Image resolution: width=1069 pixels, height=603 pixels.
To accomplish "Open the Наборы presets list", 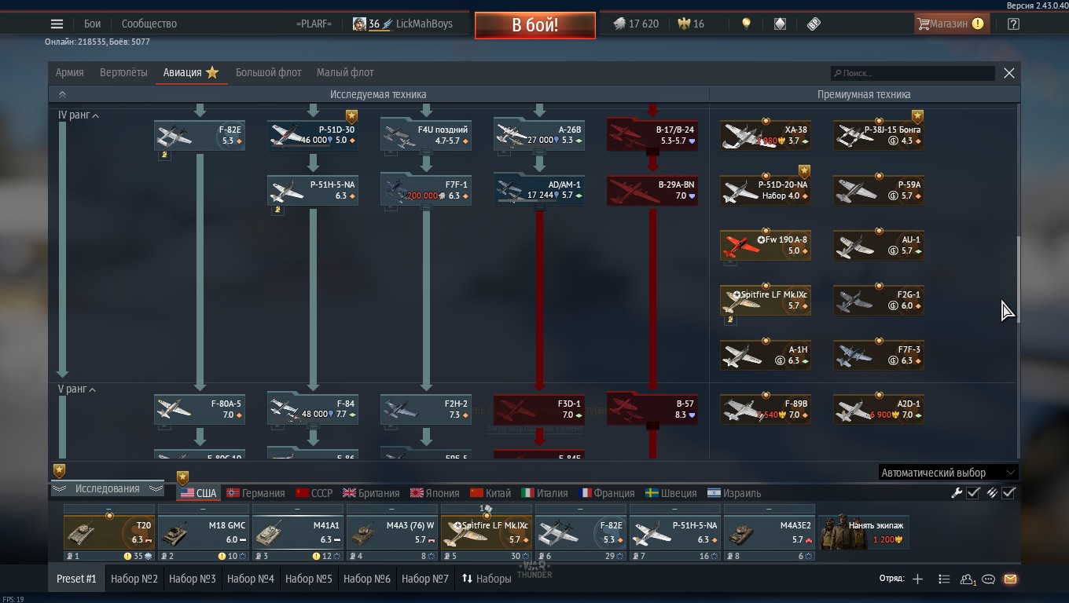I will pos(487,579).
